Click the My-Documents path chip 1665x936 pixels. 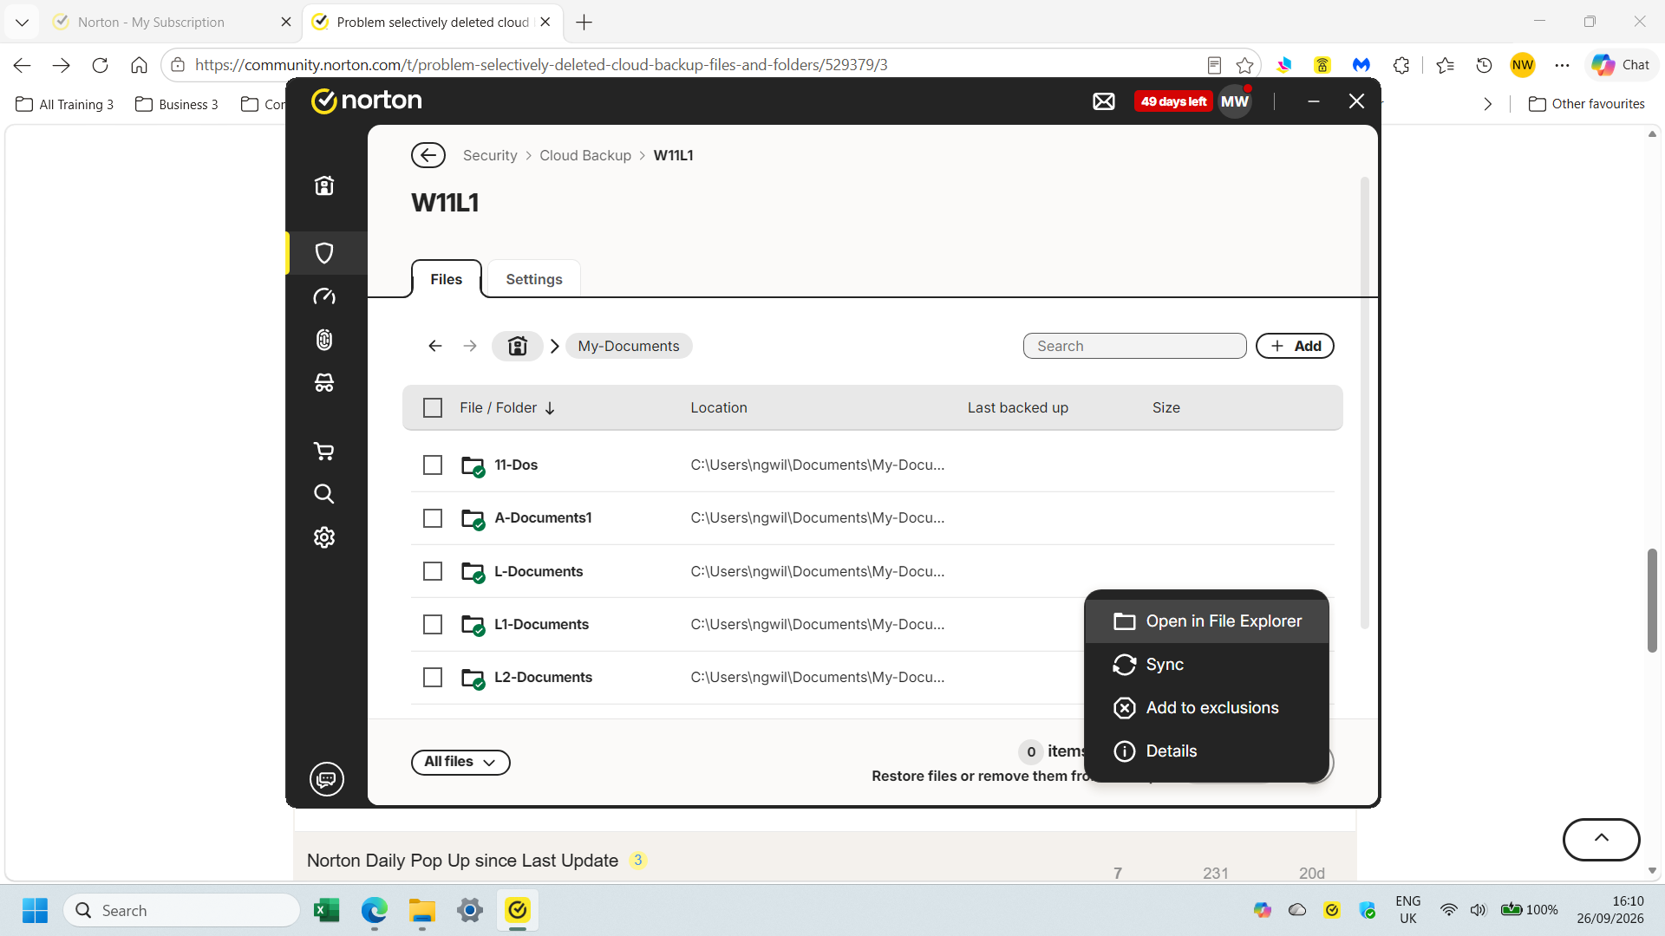click(x=629, y=346)
